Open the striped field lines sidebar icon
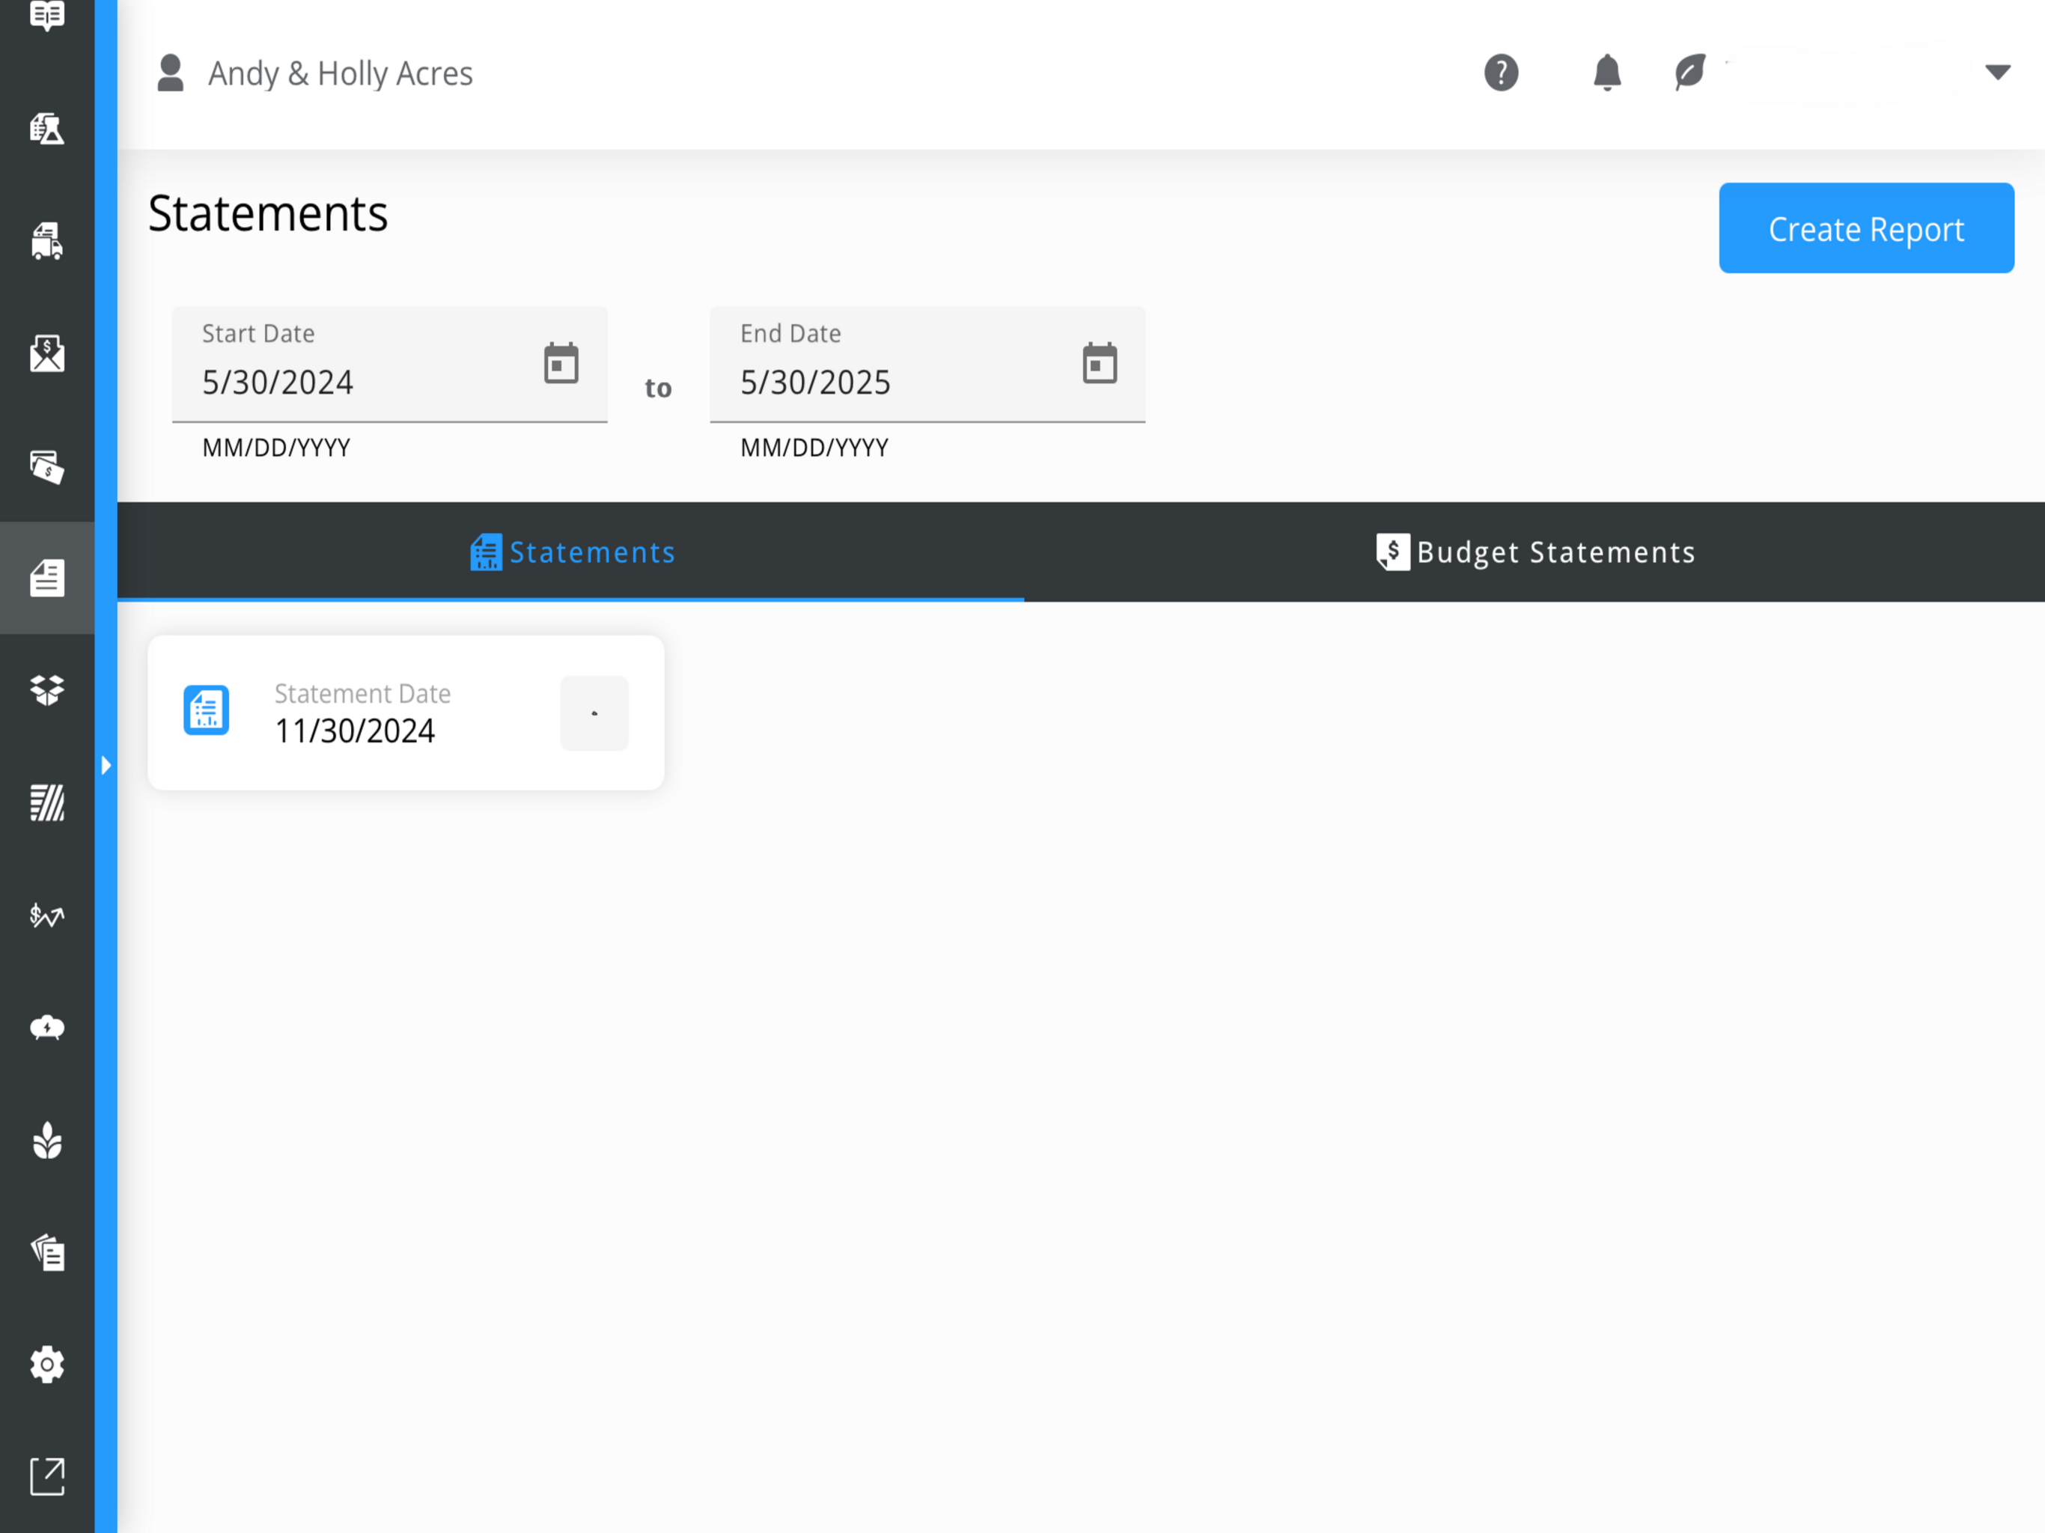The width and height of the screenshot is (2045, 1533). [x=47, y=802]
